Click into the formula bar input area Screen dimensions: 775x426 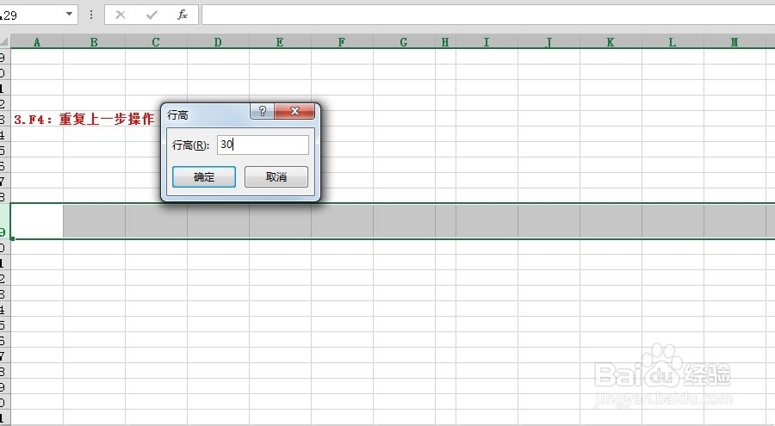point(488,15)
